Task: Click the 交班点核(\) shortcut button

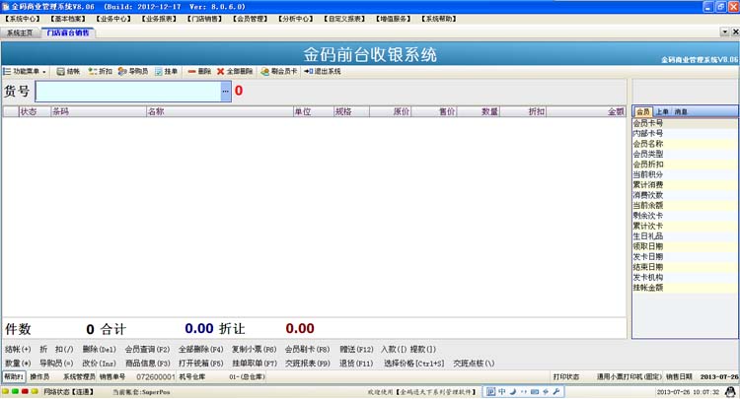Action: pyautogui.click(x=474, y=364)
